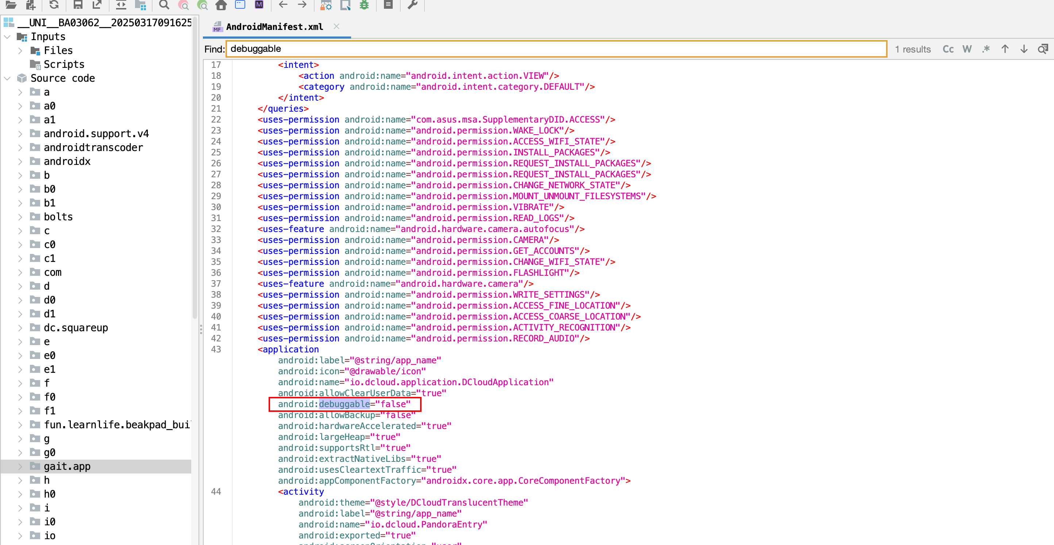Toggle case sensitive Cc option
This screenshot has height=545, width=1054.
948,49
